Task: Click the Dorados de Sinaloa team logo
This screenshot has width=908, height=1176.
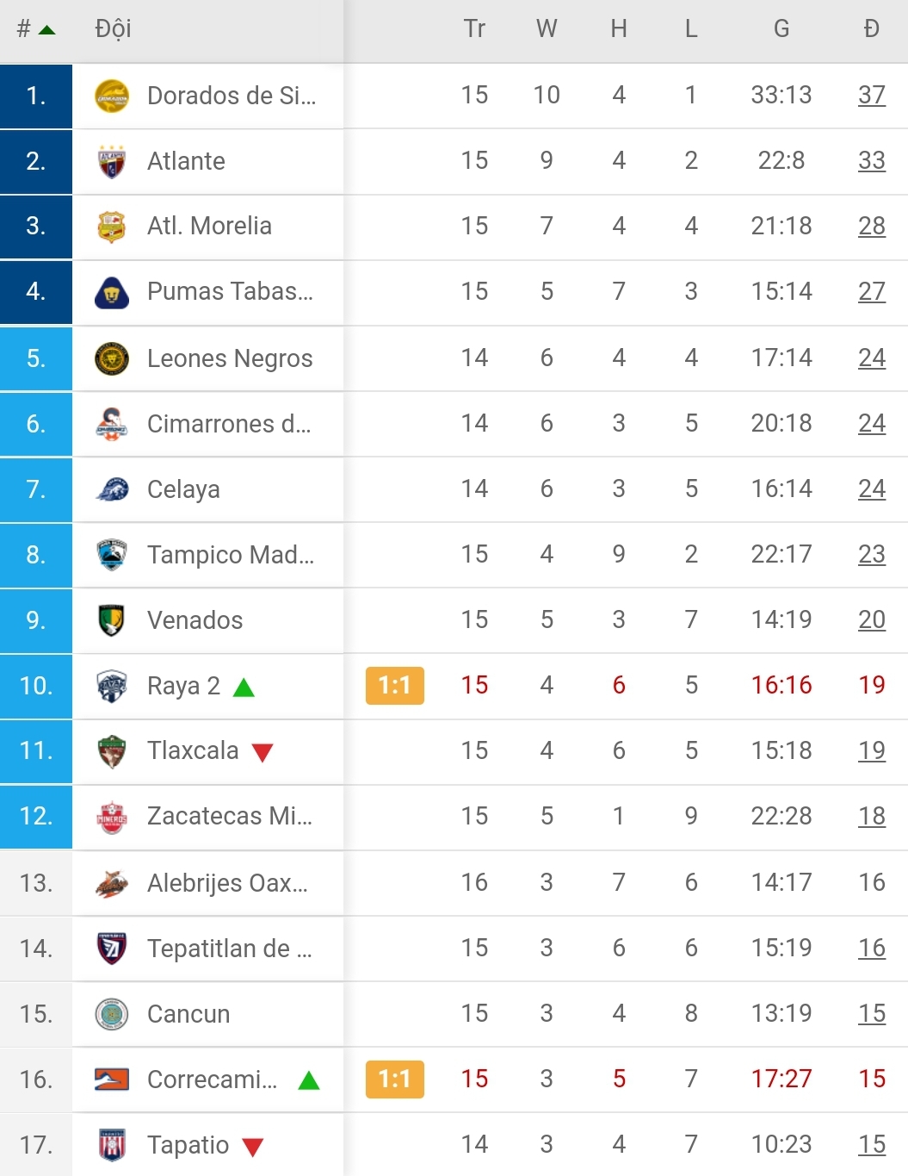Action: tap(112, 96)
